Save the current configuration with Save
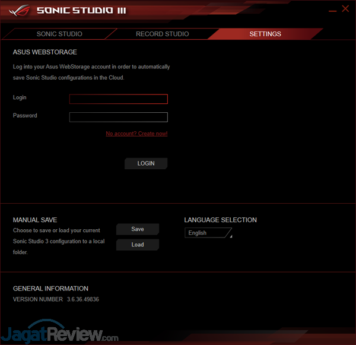The width and height of the screenshot is (356, 345). click(138, 229)
